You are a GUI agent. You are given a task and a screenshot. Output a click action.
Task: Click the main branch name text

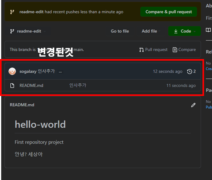pos(78,50)
